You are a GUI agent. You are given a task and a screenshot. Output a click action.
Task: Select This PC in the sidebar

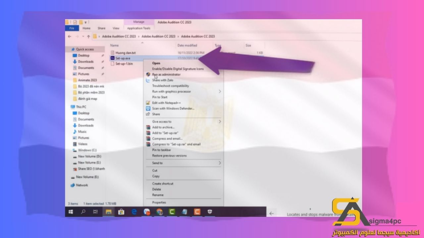pyautogui.click(x=81, y=107)
